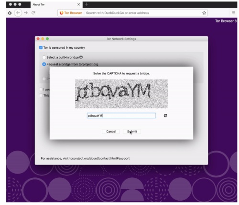The image size is (239, 205).
Task: Submit the CAPTCHA solution
Action: click(x=132, y=132)
